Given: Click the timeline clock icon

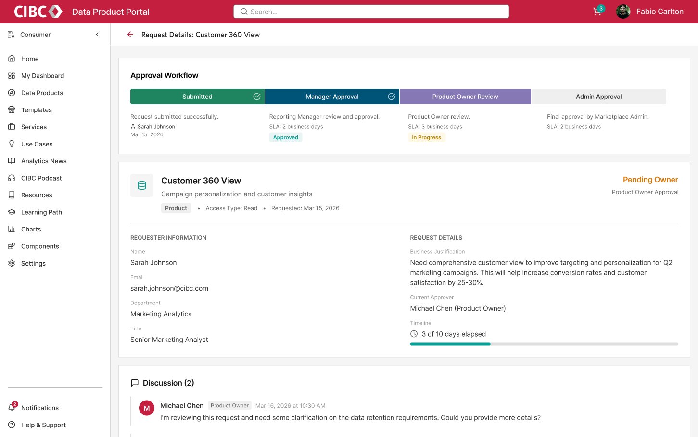Looking at the screenshot, I should click(414, 334).
